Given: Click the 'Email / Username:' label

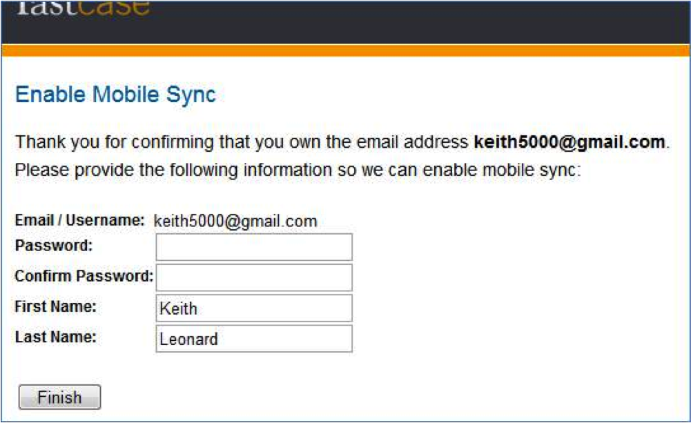Looking at the screenshot, I should point(79,221).
